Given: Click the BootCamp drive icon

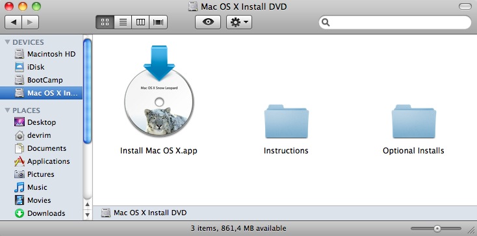Looking at the screenshot, I should pos(19,80).
